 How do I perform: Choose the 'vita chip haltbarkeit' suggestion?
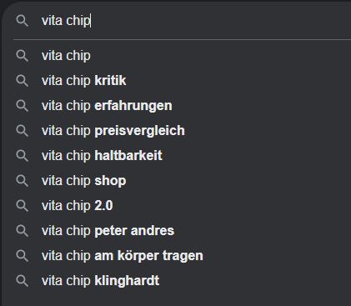point(182,156)
